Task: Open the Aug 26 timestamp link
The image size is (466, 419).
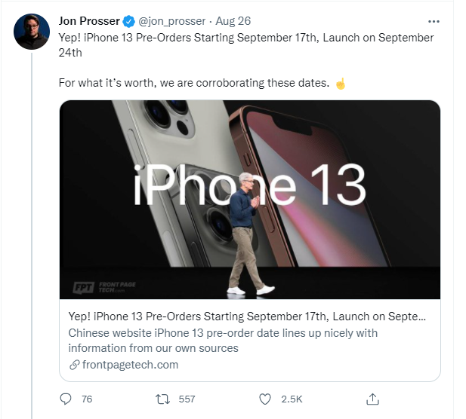Action: click(x=230, y=21)
